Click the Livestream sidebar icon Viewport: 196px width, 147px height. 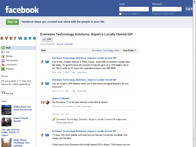[x=3, y=65]
